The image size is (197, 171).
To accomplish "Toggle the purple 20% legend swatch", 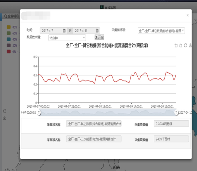I will 9,46.
